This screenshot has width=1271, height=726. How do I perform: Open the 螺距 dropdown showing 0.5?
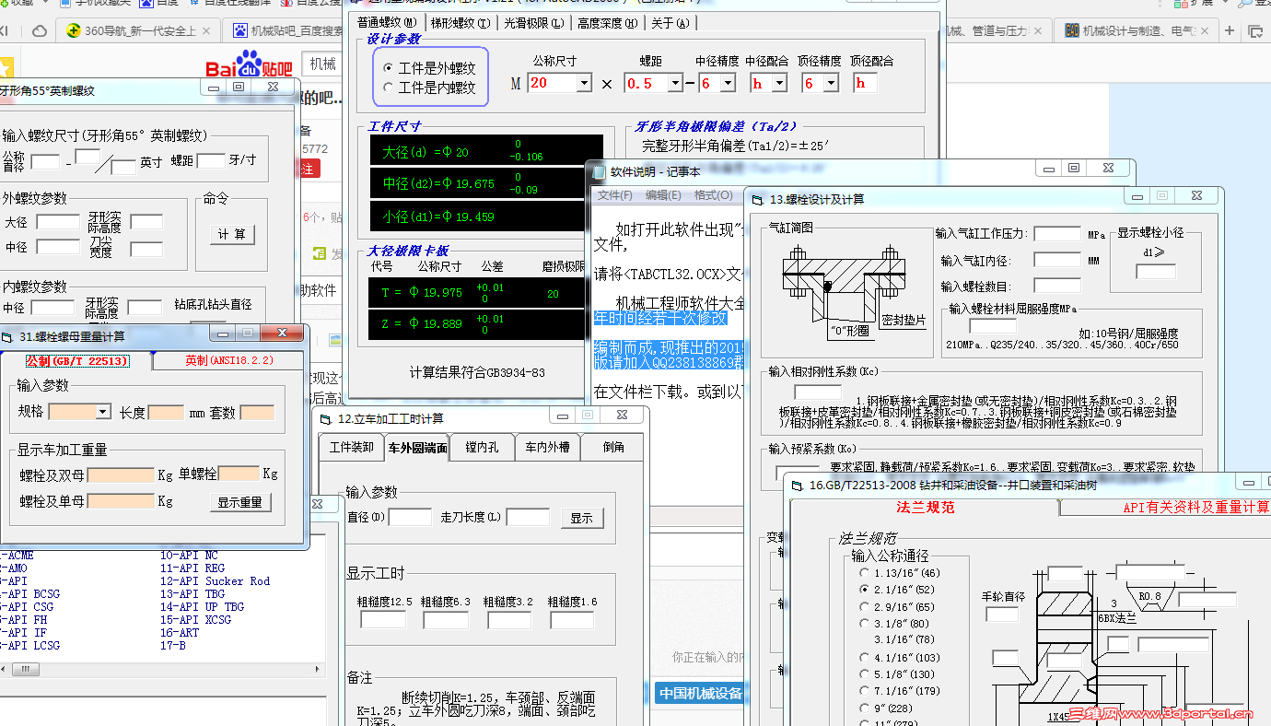pos(675,84)
